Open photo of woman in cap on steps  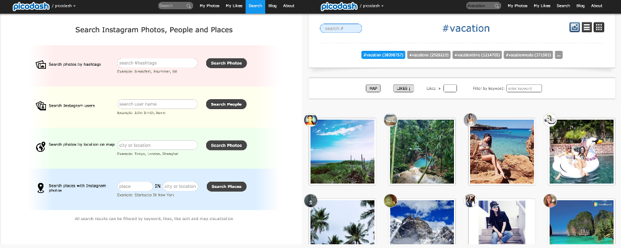point(502,222)
